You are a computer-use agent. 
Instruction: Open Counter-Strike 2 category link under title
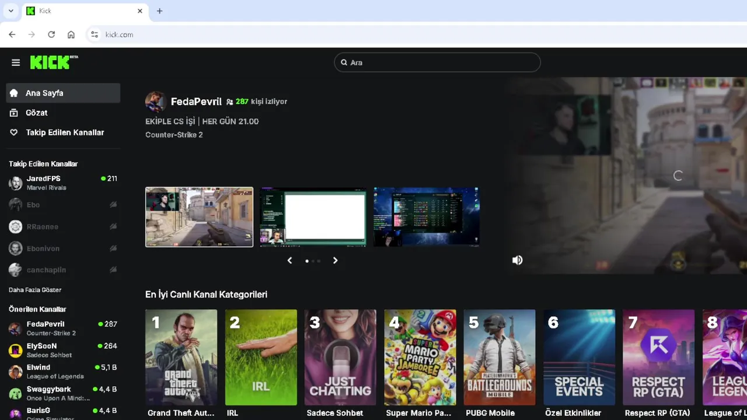point(174,135)
